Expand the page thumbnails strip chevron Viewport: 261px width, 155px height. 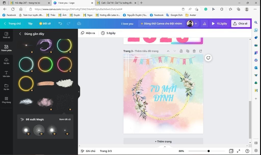pyautogui.click(x=165, y=147)
